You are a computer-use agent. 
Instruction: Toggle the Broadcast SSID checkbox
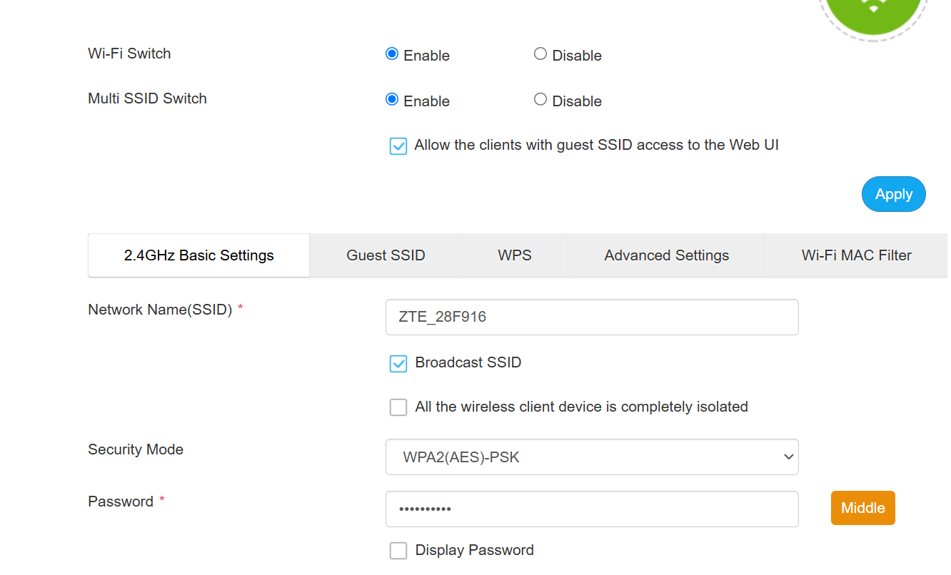(398, 364)
